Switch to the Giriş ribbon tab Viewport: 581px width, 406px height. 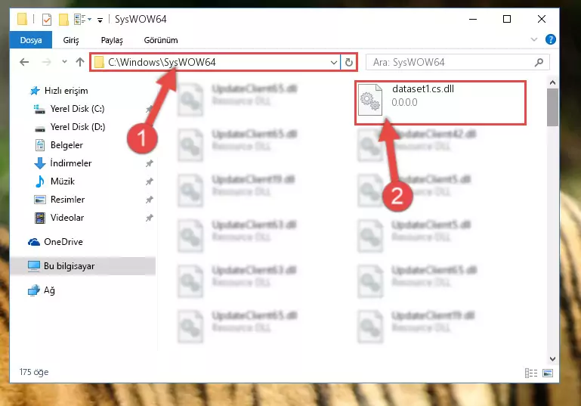pos(71,40)
